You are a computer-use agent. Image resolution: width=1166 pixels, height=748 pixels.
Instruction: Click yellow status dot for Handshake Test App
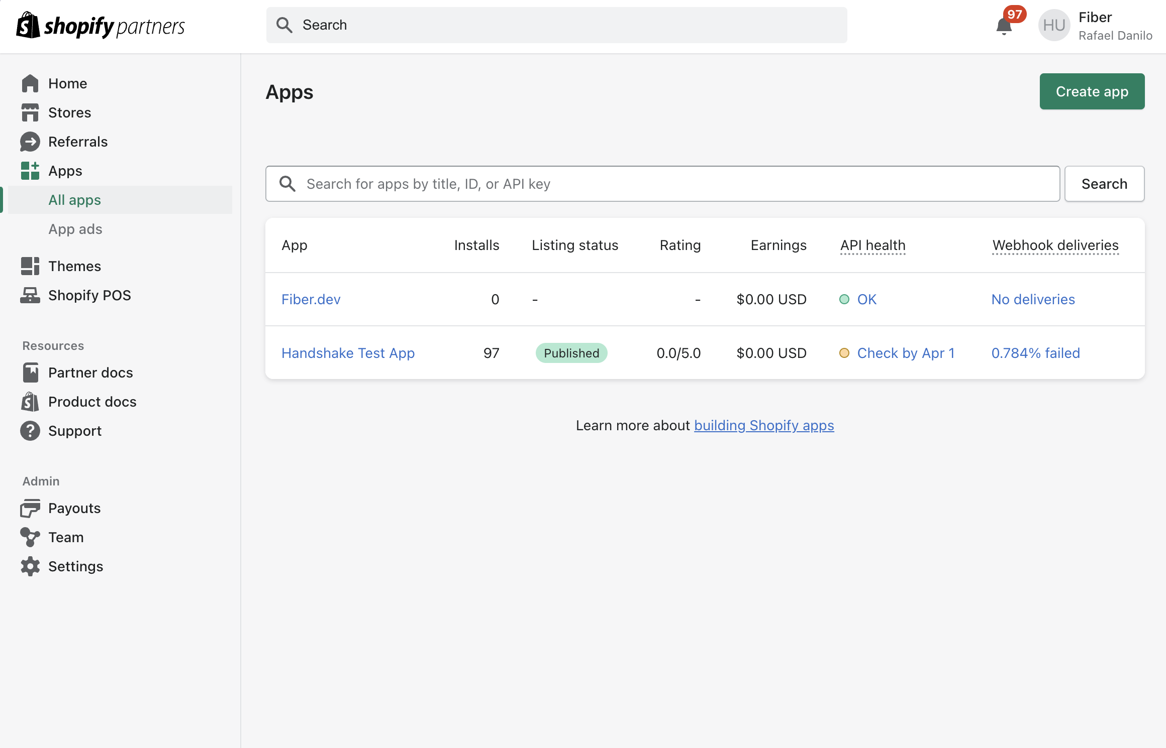(x=844, y=353)
